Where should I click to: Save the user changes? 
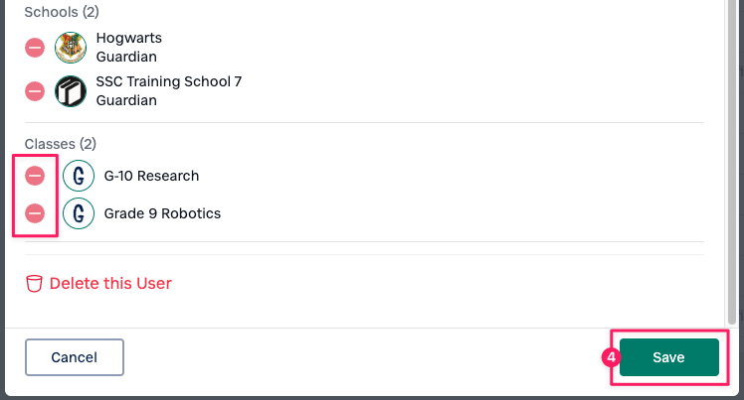point(668,357)
